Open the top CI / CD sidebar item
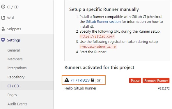Viewport: 172px width, 109px height. (x=13, y=7)
